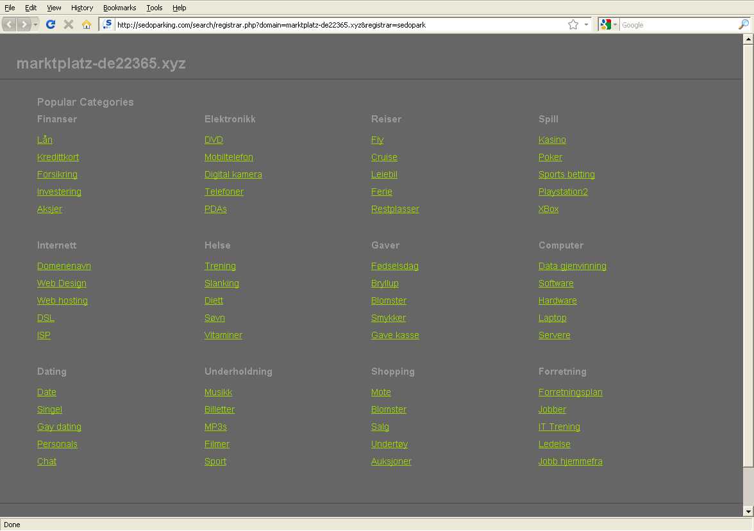Open the DVD link
The width and height of the screenshot is (754, 531).
click(214, 140)
